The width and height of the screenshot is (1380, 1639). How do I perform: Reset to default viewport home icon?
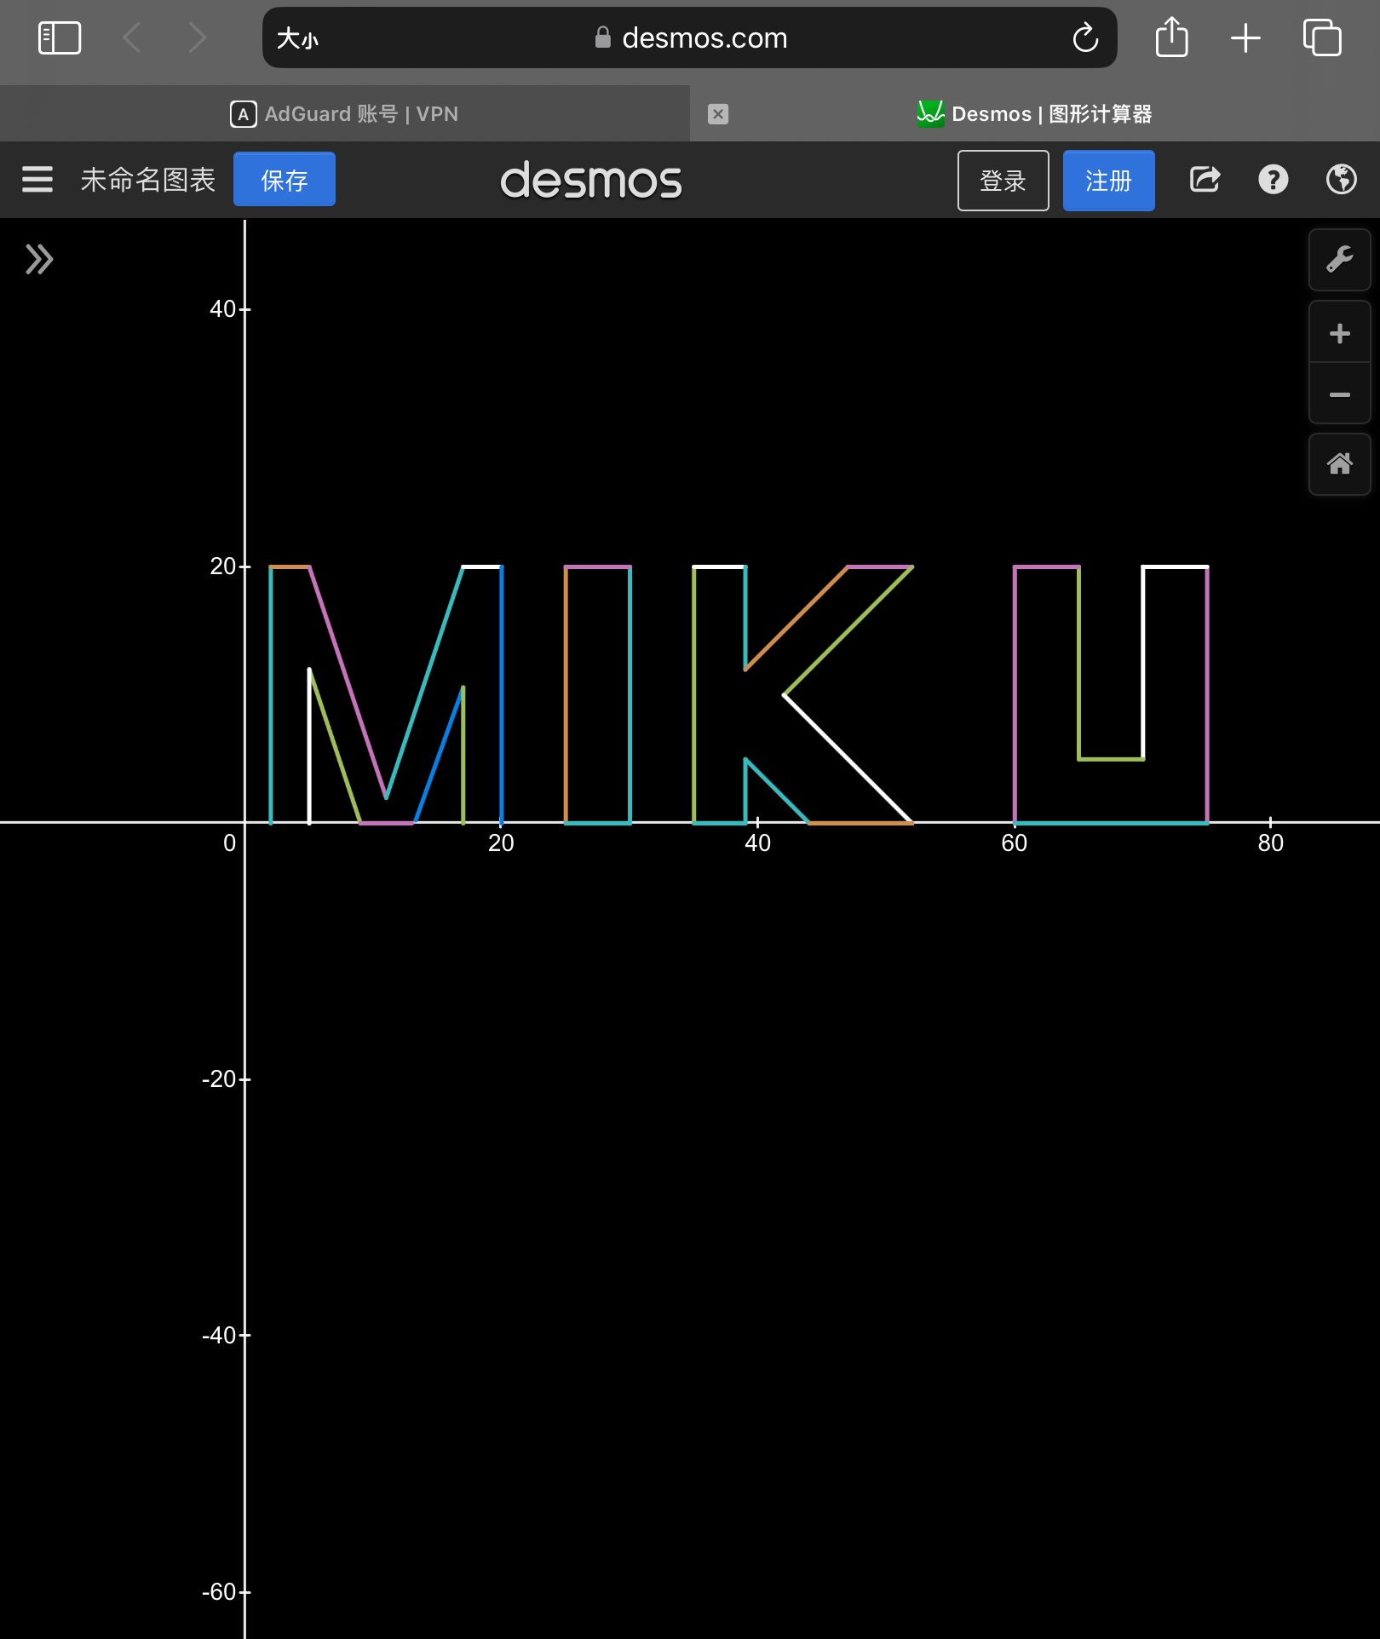click(x=1340, y=464)
